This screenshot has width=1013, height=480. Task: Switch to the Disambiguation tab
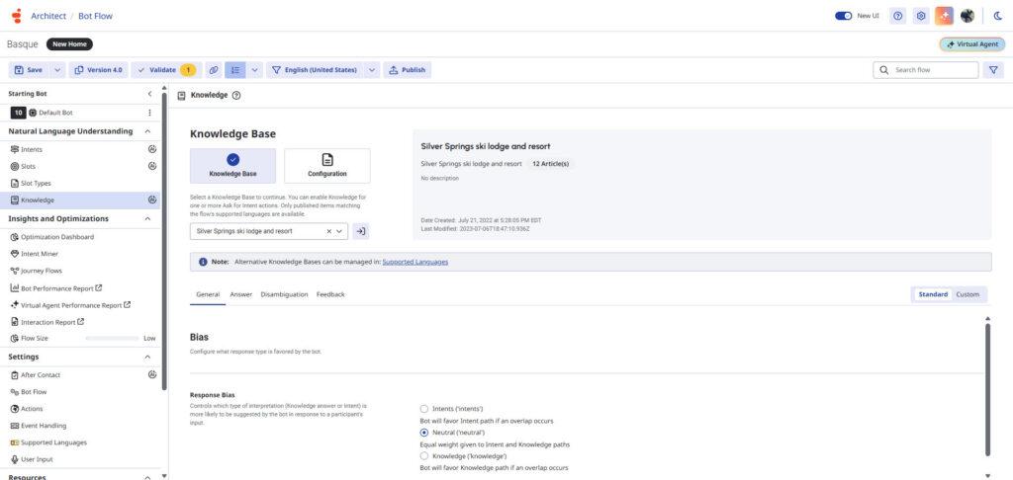(284, 294)
